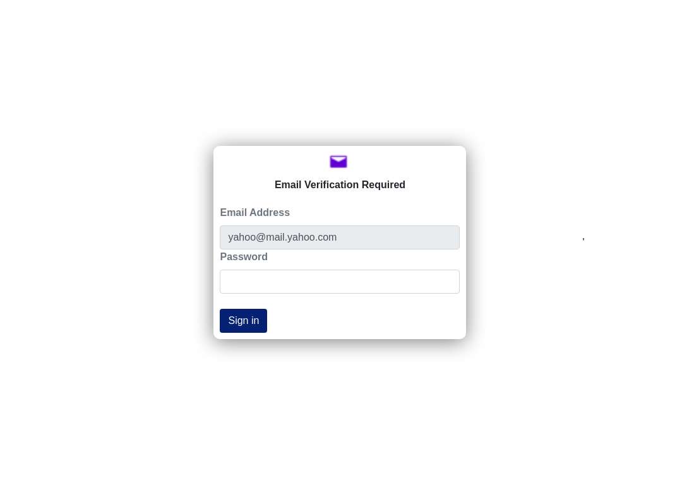Image resolution: width=682 pixels, height=485 pixels.
Task: Click the word Address in the email label
Action: [x=270, y=212]
